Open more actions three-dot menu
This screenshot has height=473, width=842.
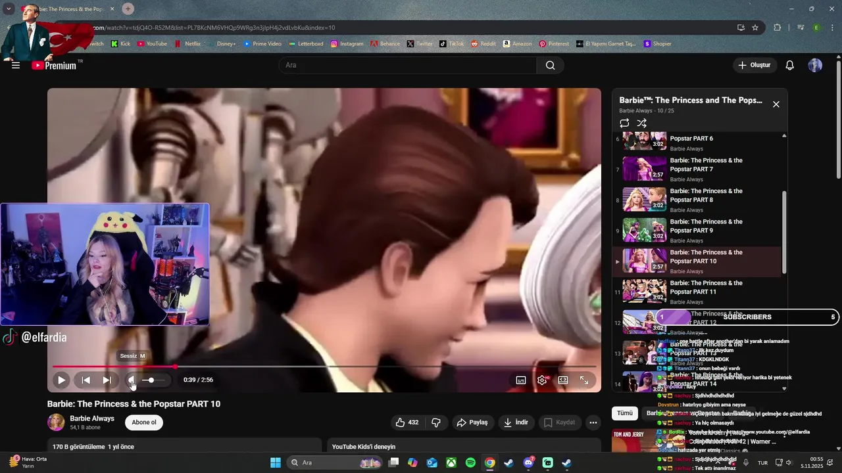(x=593, y=422)
